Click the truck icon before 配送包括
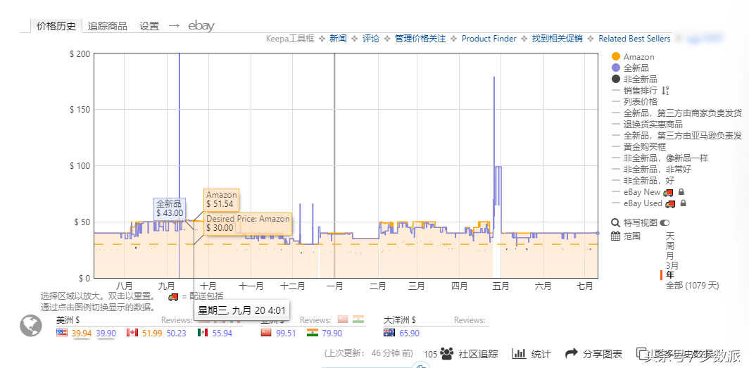Viewport: 749px width, 368px height. click(x=173, y=297)
